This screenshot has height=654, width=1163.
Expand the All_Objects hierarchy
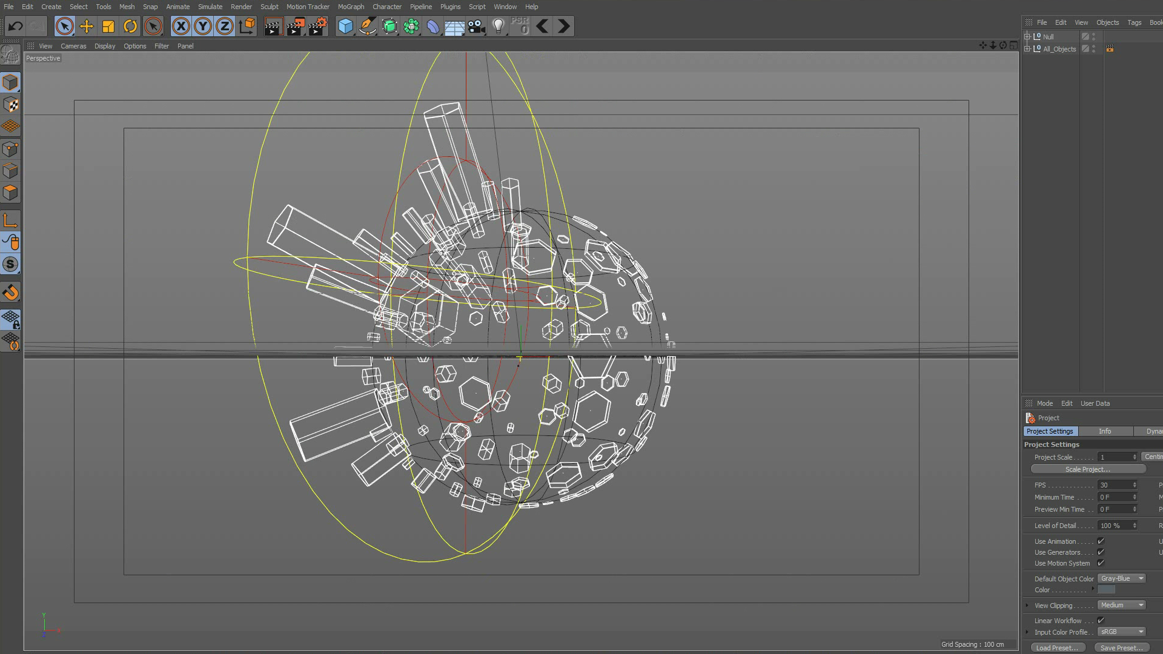click(x=1027, y=49)
